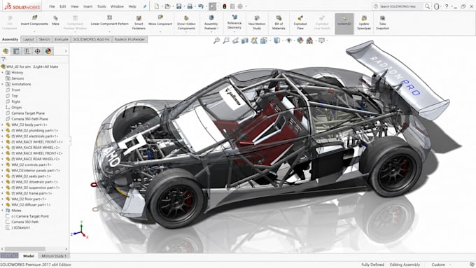The image size is (476, 268).
Task: Open dropdown arrow under Insert Components
Action: click(x=34, y=31)
